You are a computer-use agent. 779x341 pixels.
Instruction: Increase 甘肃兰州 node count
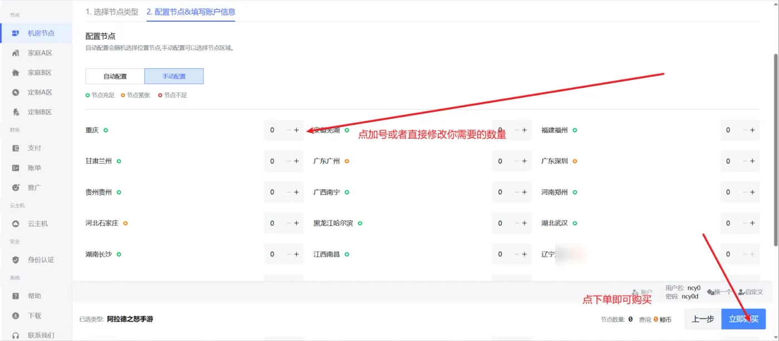tap(297, 161)
